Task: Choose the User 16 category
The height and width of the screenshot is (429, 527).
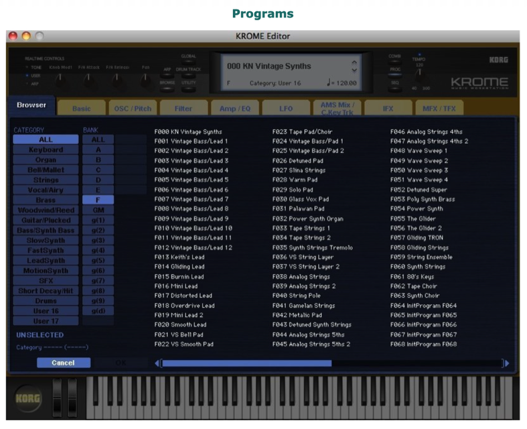Action: (46, 311)
